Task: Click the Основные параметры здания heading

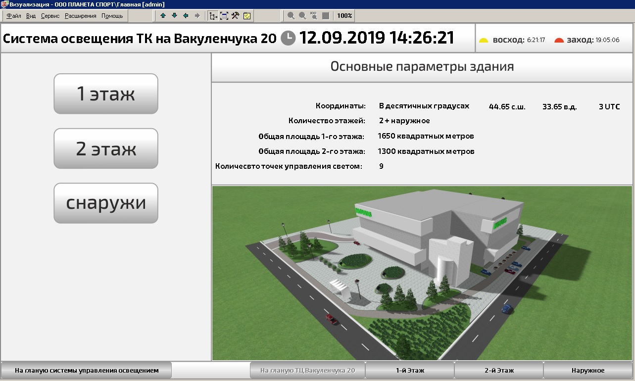Action: (x=422, y=66)
